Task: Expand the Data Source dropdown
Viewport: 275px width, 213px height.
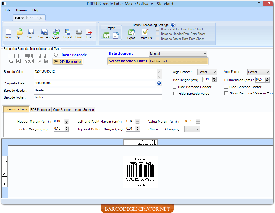Action: [205, 54]
